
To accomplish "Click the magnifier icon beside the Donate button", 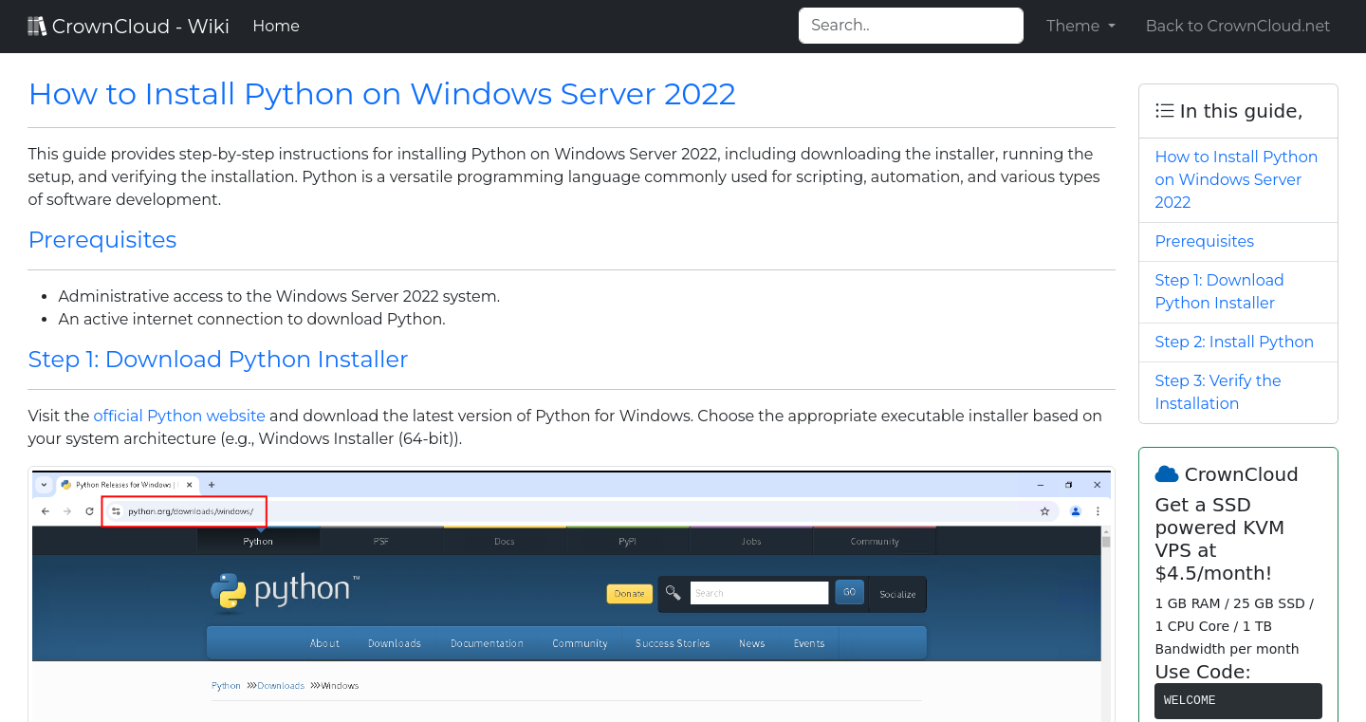I will point(673,592).
